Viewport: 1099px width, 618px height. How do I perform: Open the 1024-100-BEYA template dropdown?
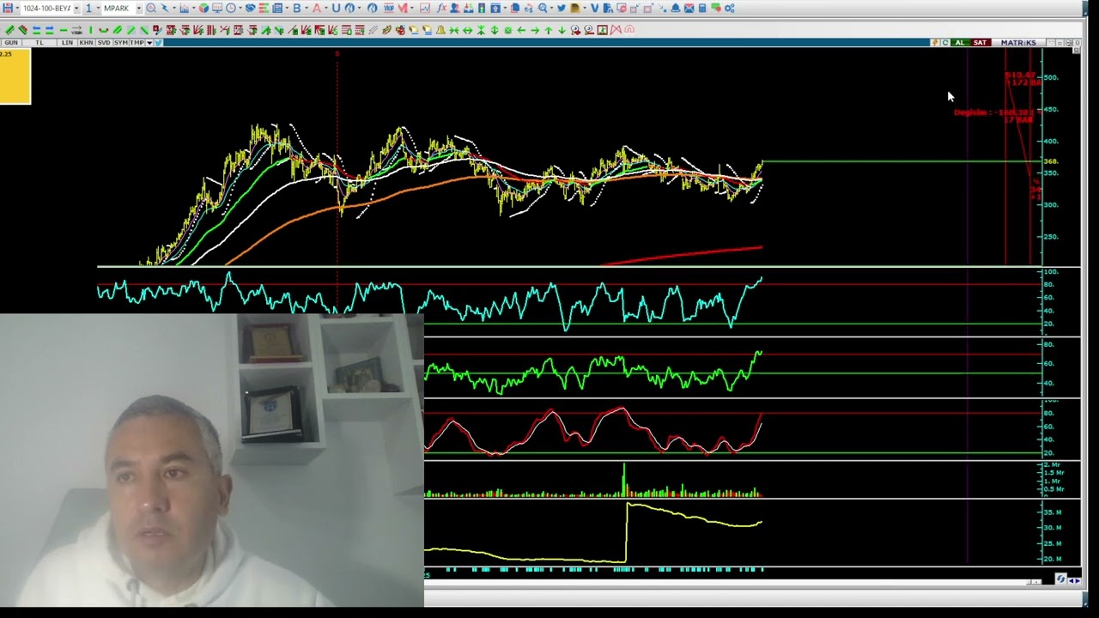(x=76, y=9)
